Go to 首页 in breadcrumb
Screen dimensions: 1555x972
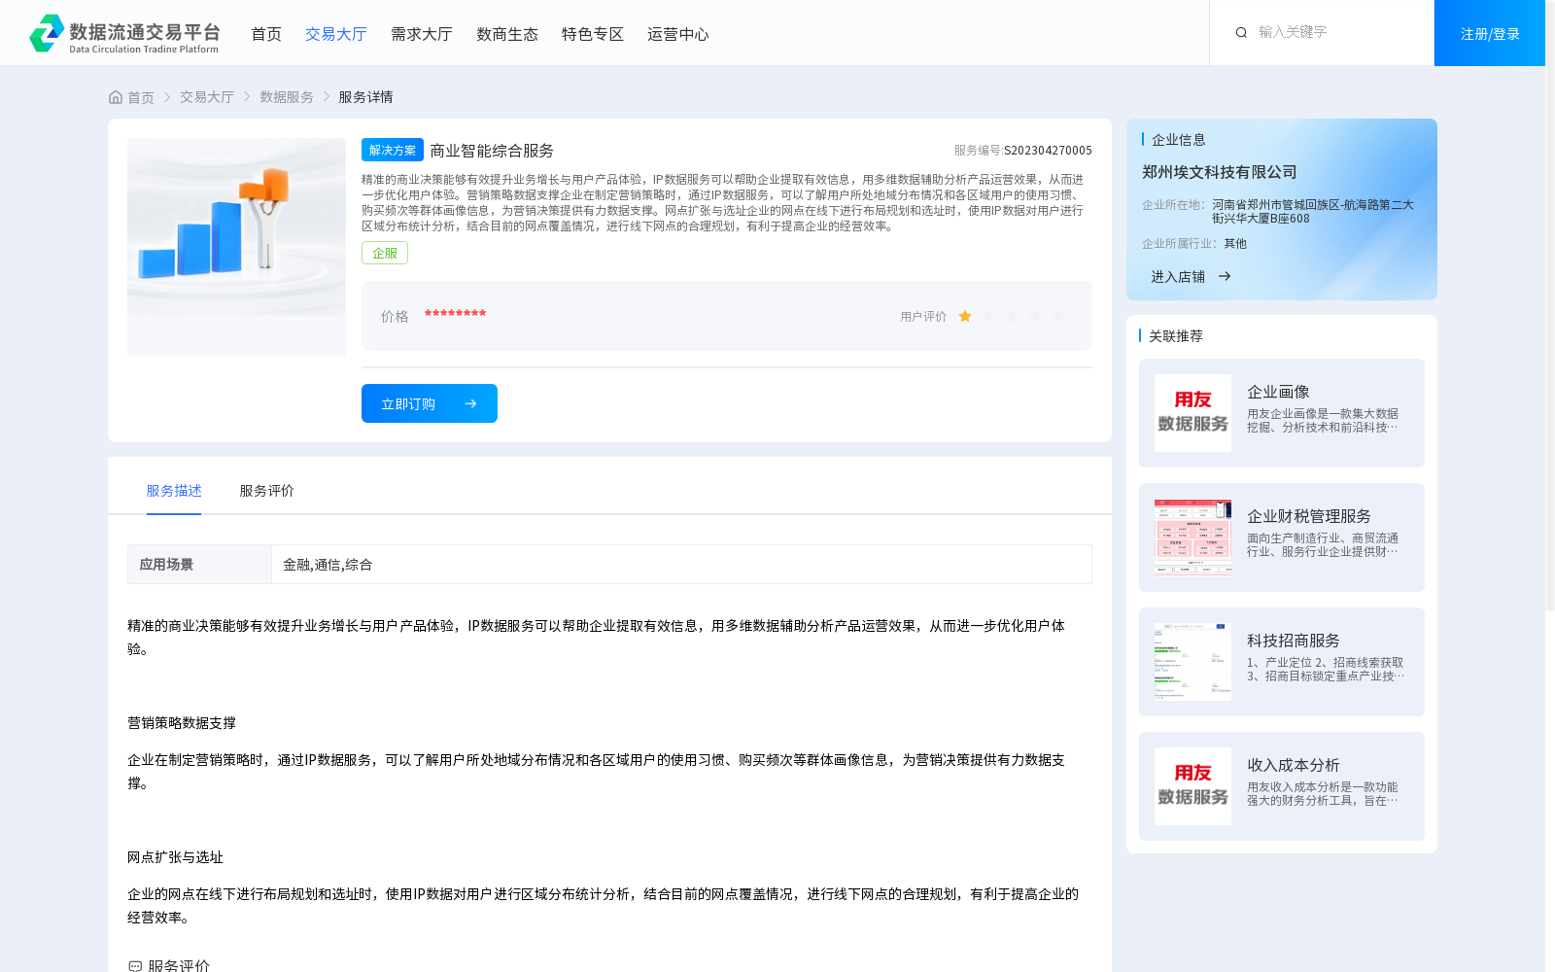tap(141, 97)
